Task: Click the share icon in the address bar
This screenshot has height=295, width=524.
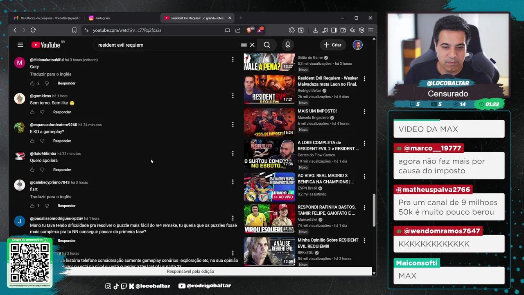Action: tap(238, 30)
